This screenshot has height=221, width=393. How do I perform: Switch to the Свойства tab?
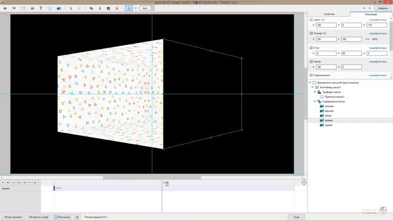pyautogui.click(x=329, y=14)
